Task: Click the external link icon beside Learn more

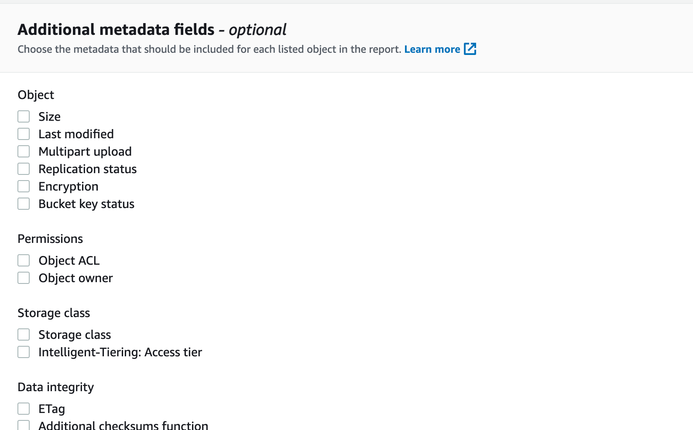Action: click(470, 49)
